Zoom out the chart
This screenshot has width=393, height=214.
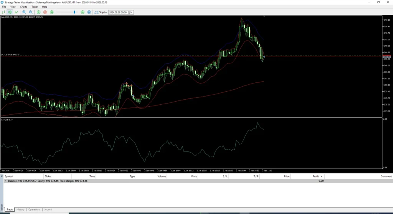[x=31, y=12]
